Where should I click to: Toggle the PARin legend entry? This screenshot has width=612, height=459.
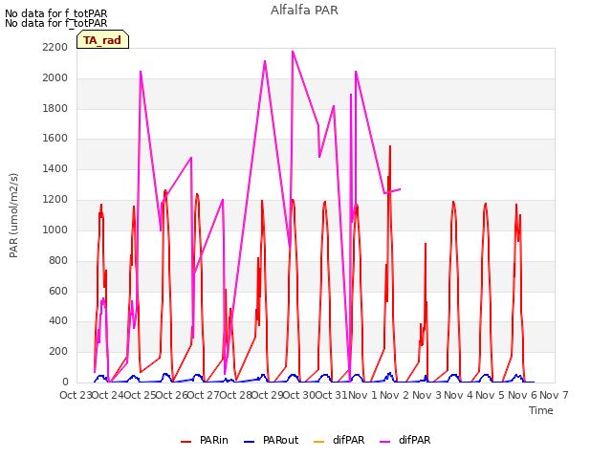tap(205, 440)
